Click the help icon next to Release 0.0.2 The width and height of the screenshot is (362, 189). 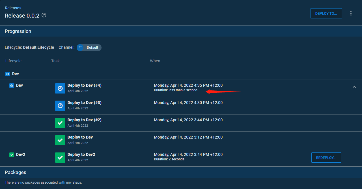tap(44, 15)
